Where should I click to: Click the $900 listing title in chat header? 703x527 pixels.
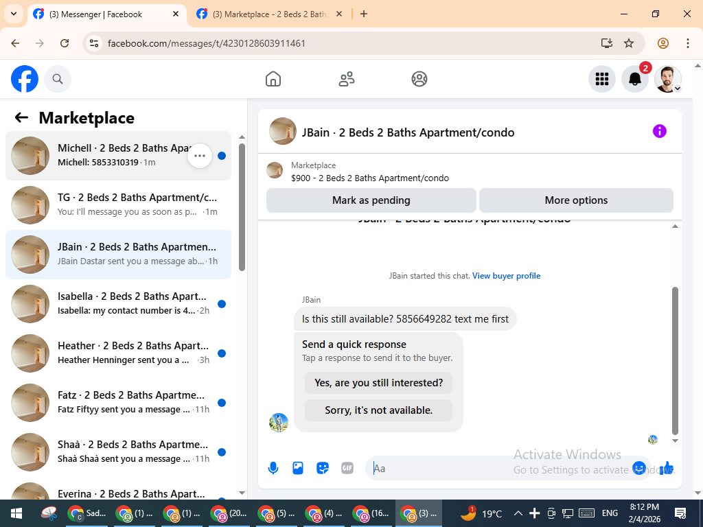[370, 178]
